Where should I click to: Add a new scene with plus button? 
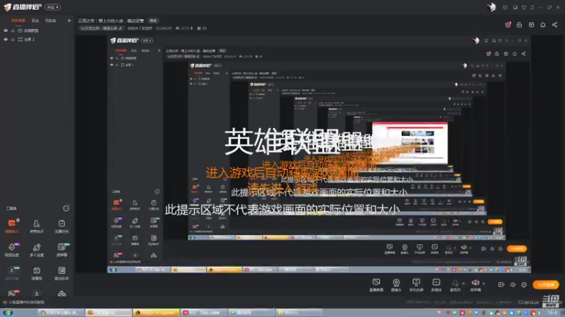[69, 20]
